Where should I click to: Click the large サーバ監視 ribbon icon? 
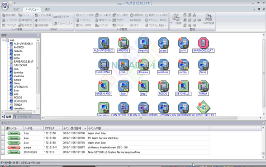tap(176, 19)
